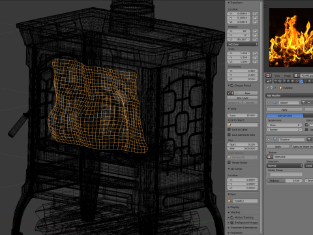This screenshot has height=235, width=313.
Task: Click the cube icon beside the Item name
Action: click(230, 201)
